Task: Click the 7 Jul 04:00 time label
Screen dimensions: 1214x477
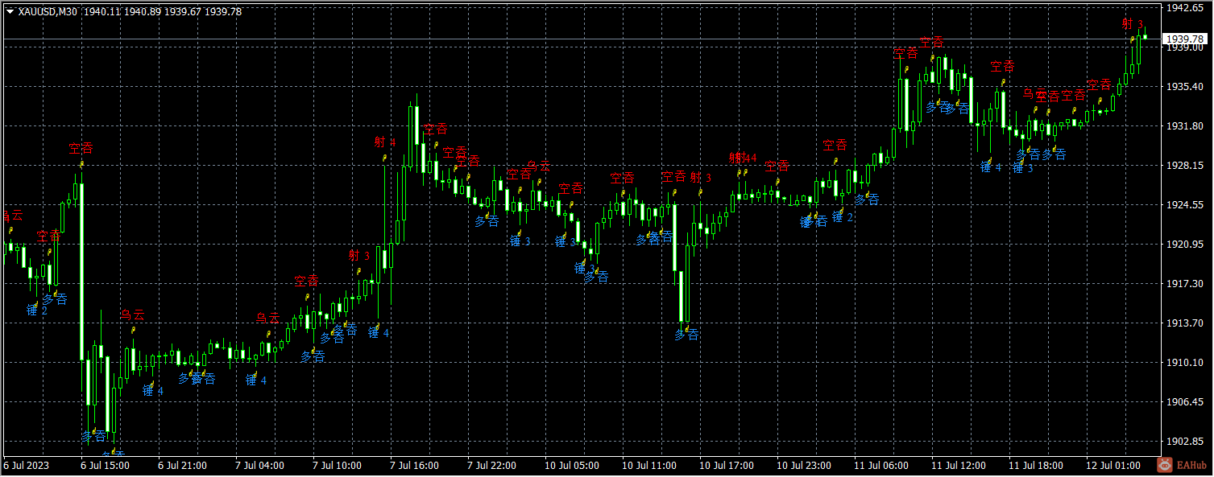Action: (260, 466)
